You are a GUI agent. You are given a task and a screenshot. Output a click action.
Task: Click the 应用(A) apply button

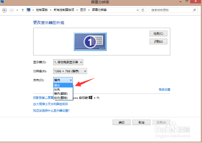[x=161, y=122]
